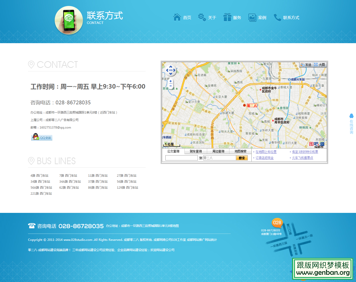This screenshot has width=356, height=282.
Task: Click the bus route start input field
Action: tap(181, 158)
